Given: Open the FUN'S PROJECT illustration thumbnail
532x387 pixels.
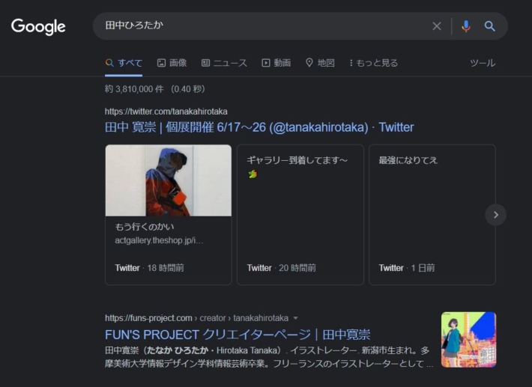Looking at the screenshot, I should pos(468,340).
